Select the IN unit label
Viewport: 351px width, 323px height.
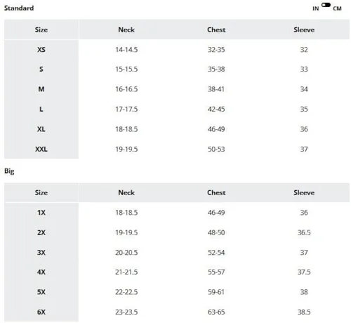tap(316, 8)
